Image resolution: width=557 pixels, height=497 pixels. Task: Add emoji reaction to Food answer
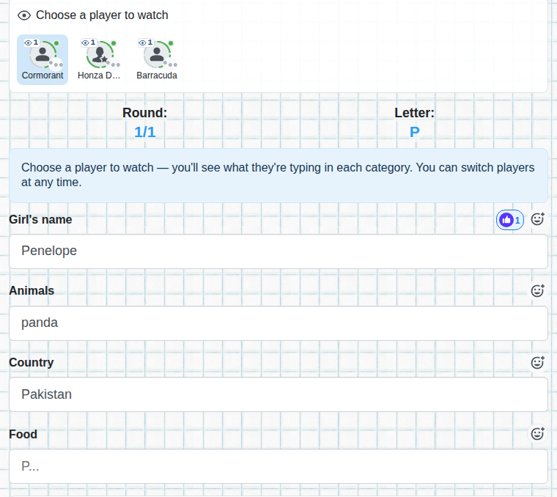537,434
